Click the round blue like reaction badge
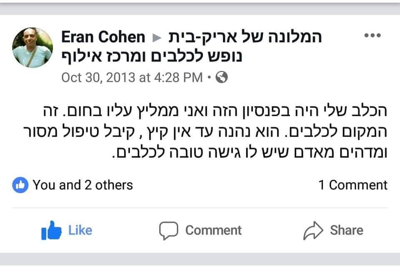Image resolution: width=400 pixels, height=275 pixels. (x=20, y=185)
